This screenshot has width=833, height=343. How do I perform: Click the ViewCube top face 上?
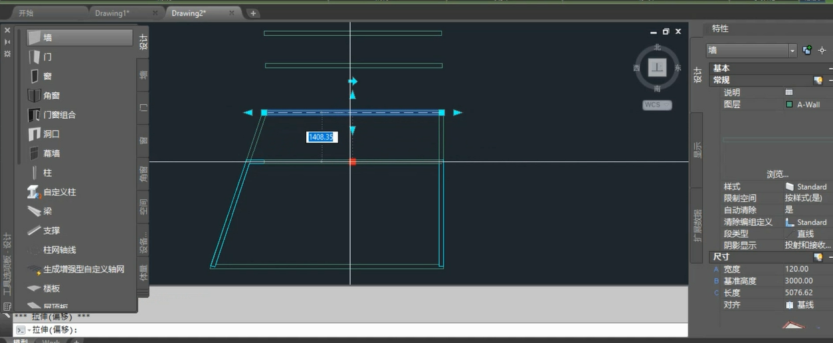click(657, 67)
